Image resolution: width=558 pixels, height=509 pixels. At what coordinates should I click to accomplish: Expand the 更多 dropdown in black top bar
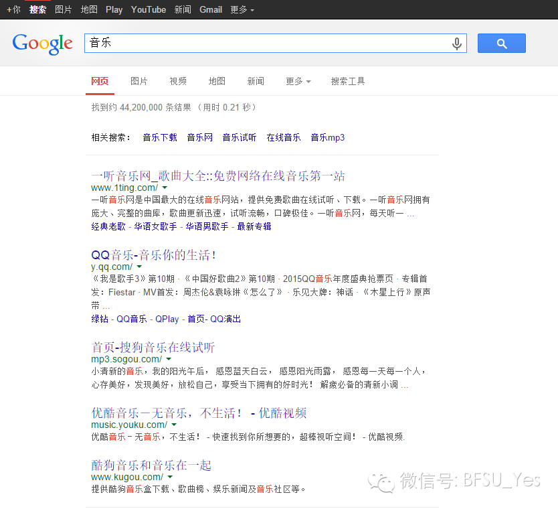(242, 9)
